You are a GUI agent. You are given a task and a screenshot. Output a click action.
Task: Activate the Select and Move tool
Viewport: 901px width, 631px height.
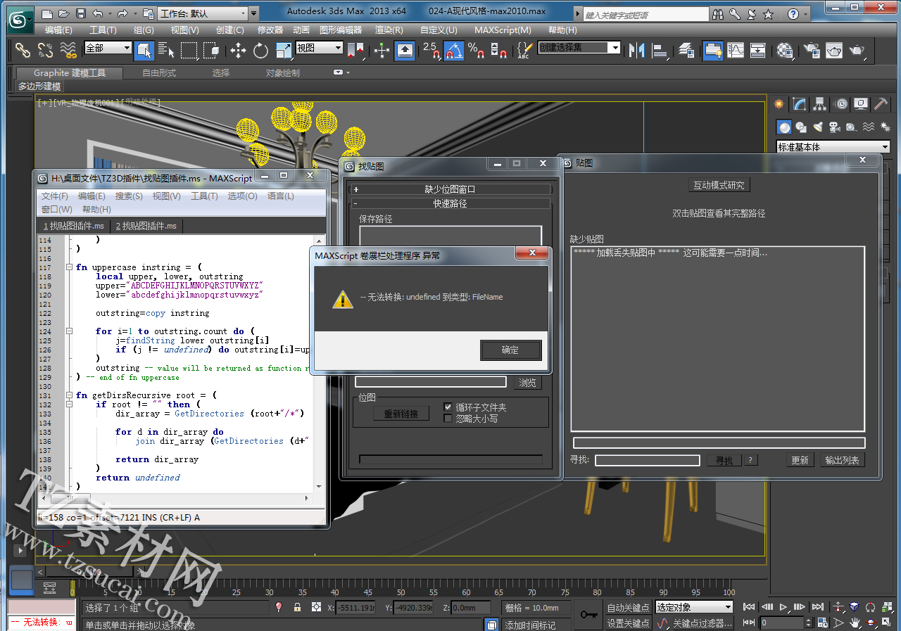coord(238,50)
